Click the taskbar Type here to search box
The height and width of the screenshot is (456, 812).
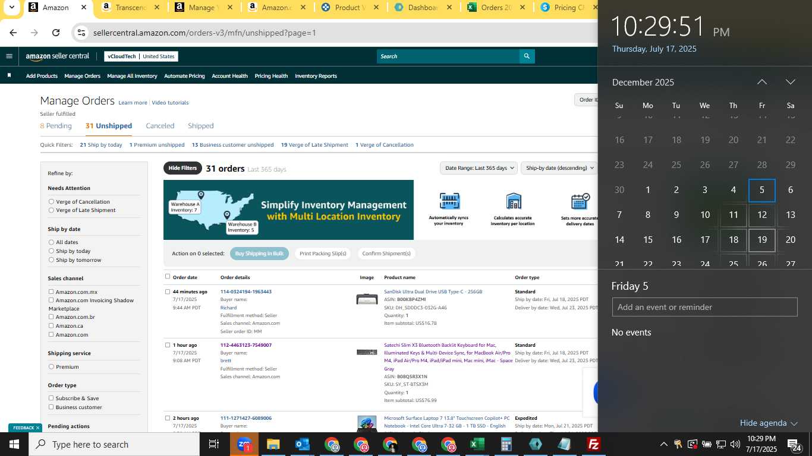coord(115,444)
